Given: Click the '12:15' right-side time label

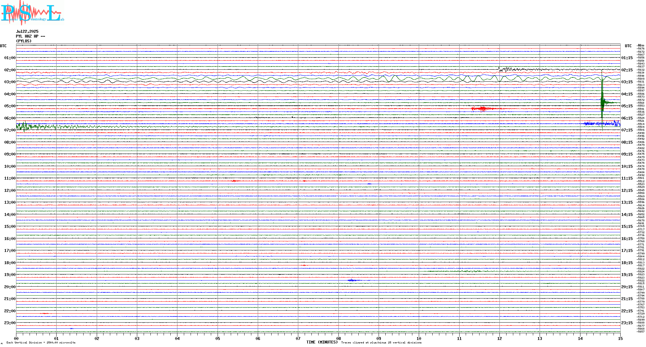Looking at the screenshot, I should [627, 191].
